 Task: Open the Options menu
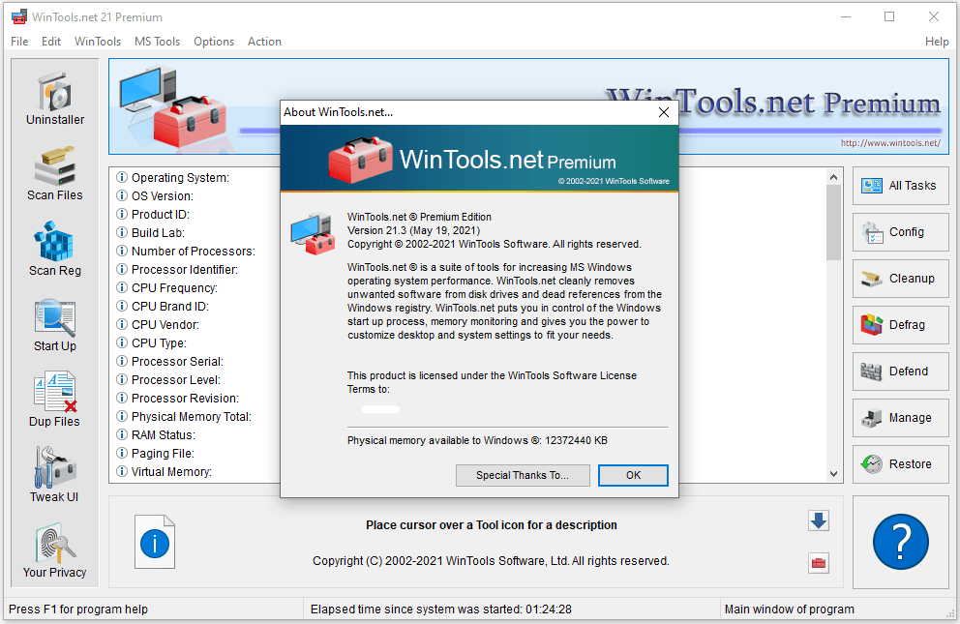tap(214, 42)
